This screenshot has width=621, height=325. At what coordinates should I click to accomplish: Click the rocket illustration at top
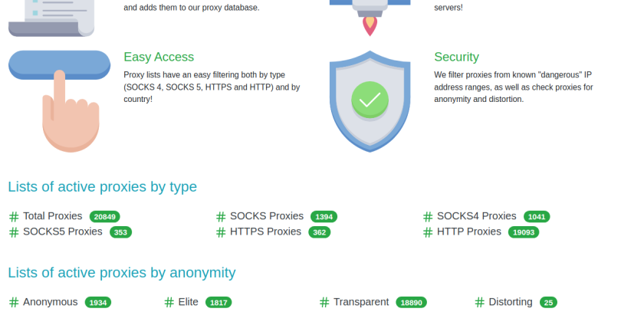coord(370,15)
